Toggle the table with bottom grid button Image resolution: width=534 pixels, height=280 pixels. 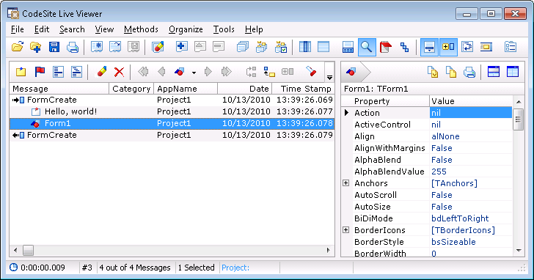point(348,47)
